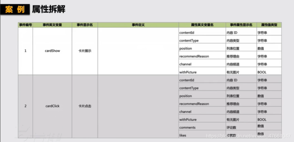Screen dimensions: 294x142
Task: Click the 事件定义 column header
Action: point(138,25)
